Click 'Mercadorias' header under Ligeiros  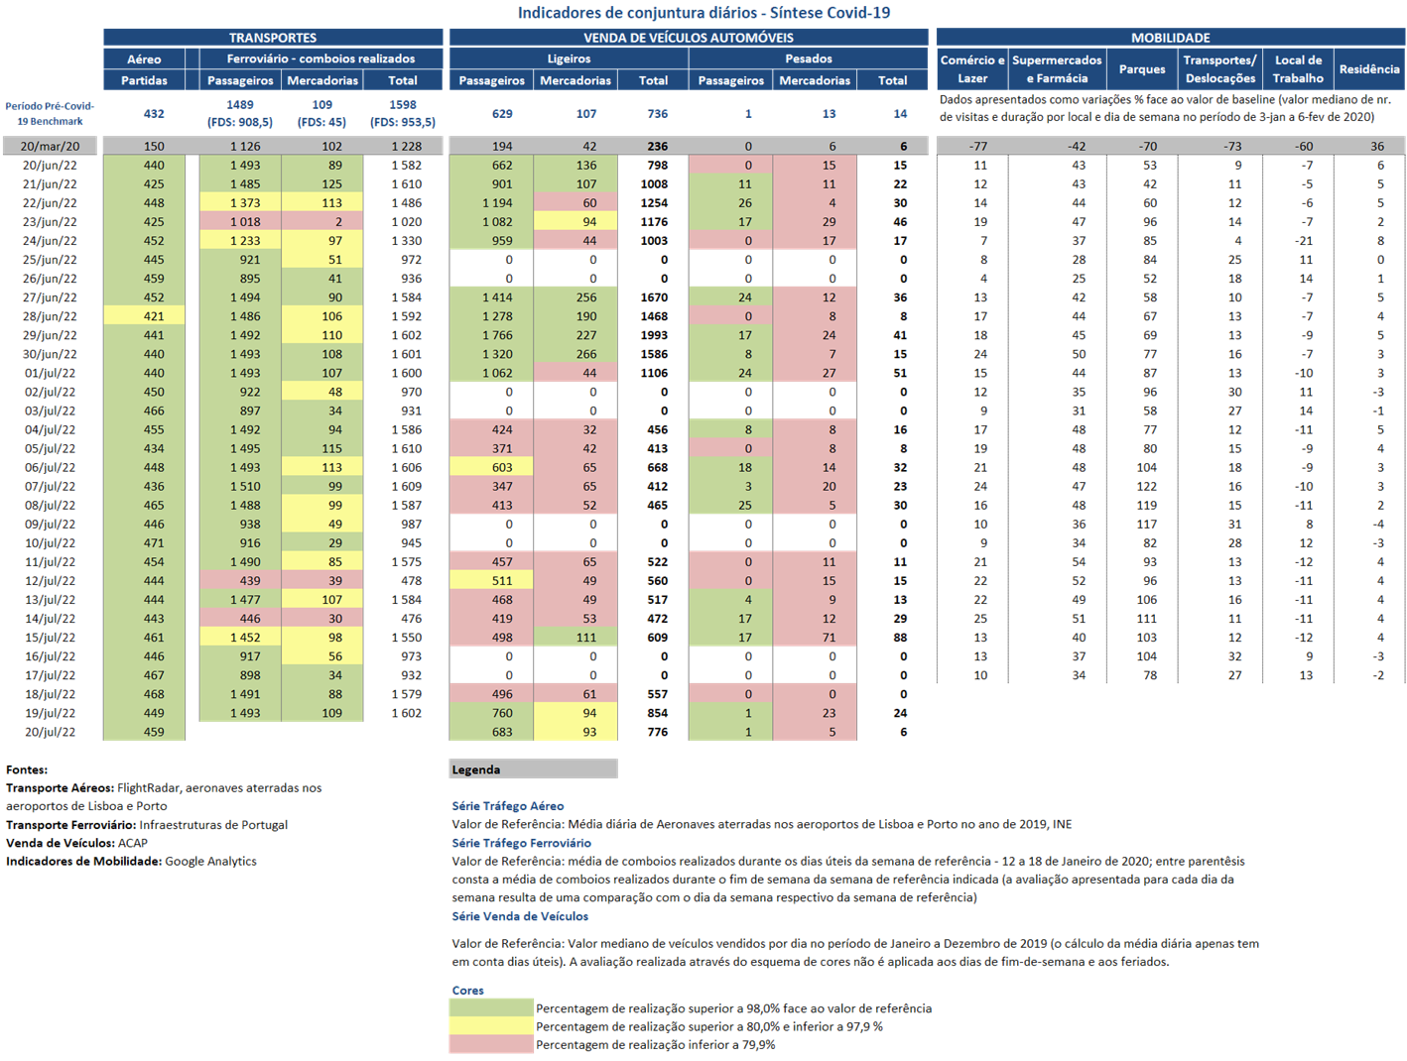click(576, 80)
